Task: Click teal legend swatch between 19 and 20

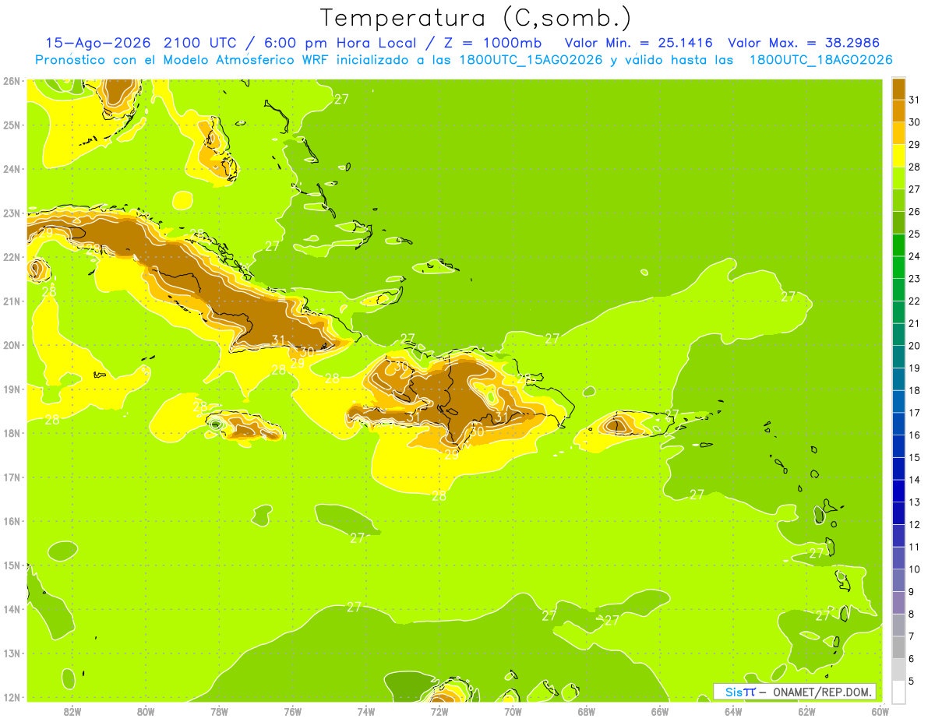Action: (898, 357)
